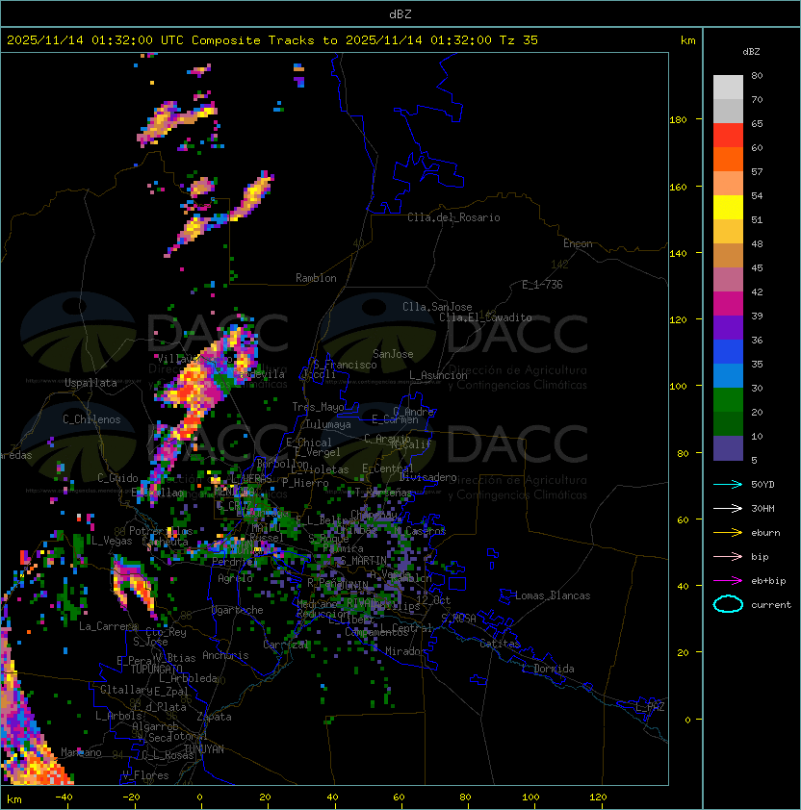The image size is (801, 810).
Task: Click the cyan 'current' ellipse symbol
Action: click(x=728, y=604)
